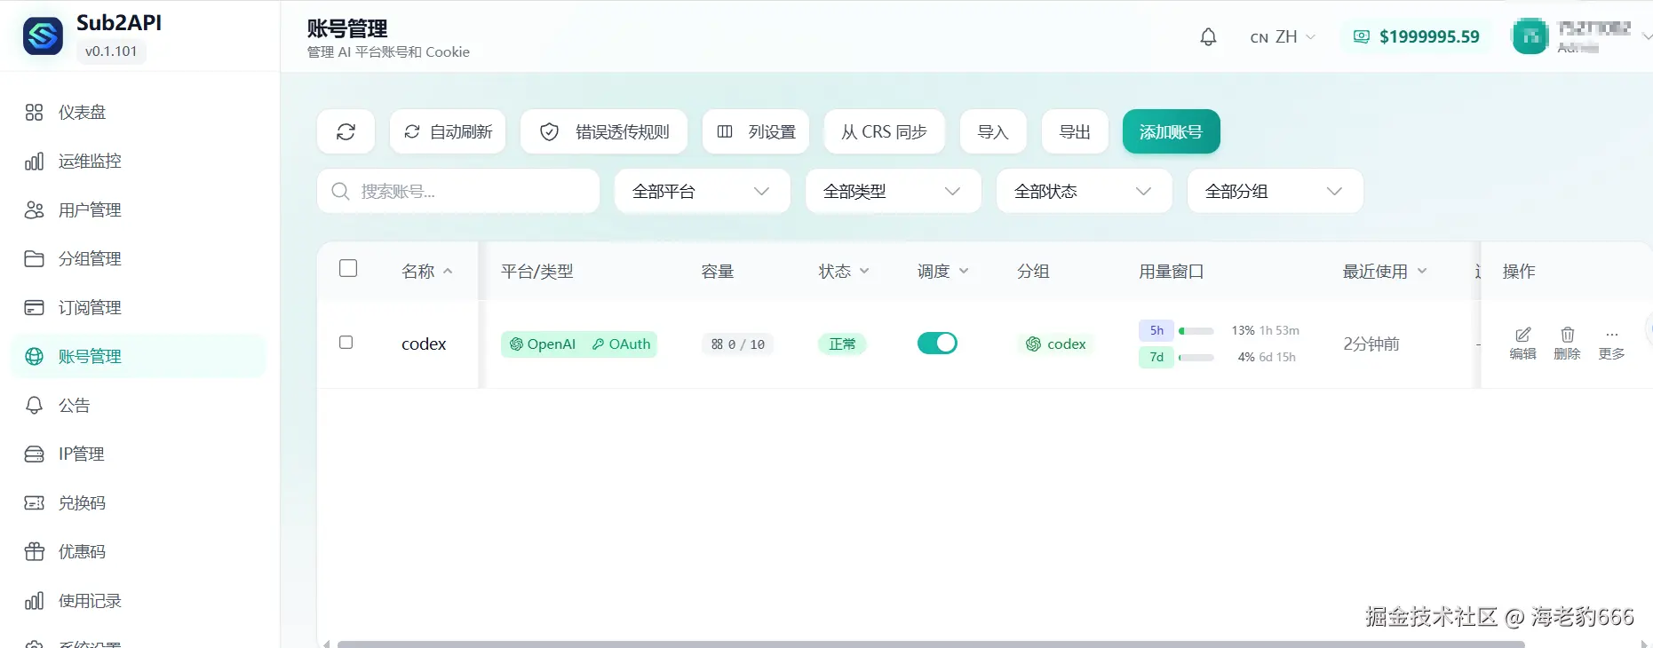Open the 全部类型 type dropdown
This screenshot has height=648, width=1653.
point(893,191)
